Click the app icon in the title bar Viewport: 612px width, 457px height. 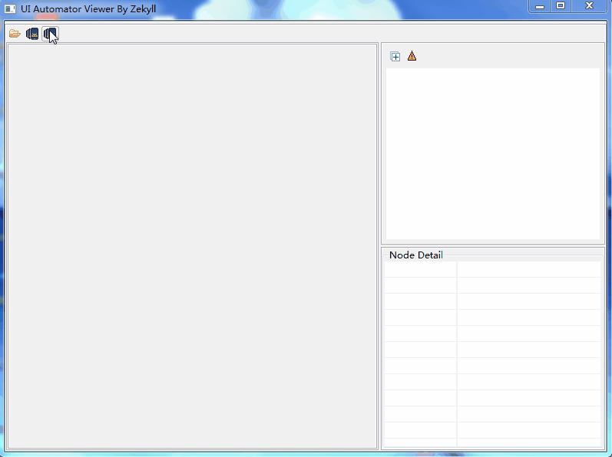tap(10, 9)
